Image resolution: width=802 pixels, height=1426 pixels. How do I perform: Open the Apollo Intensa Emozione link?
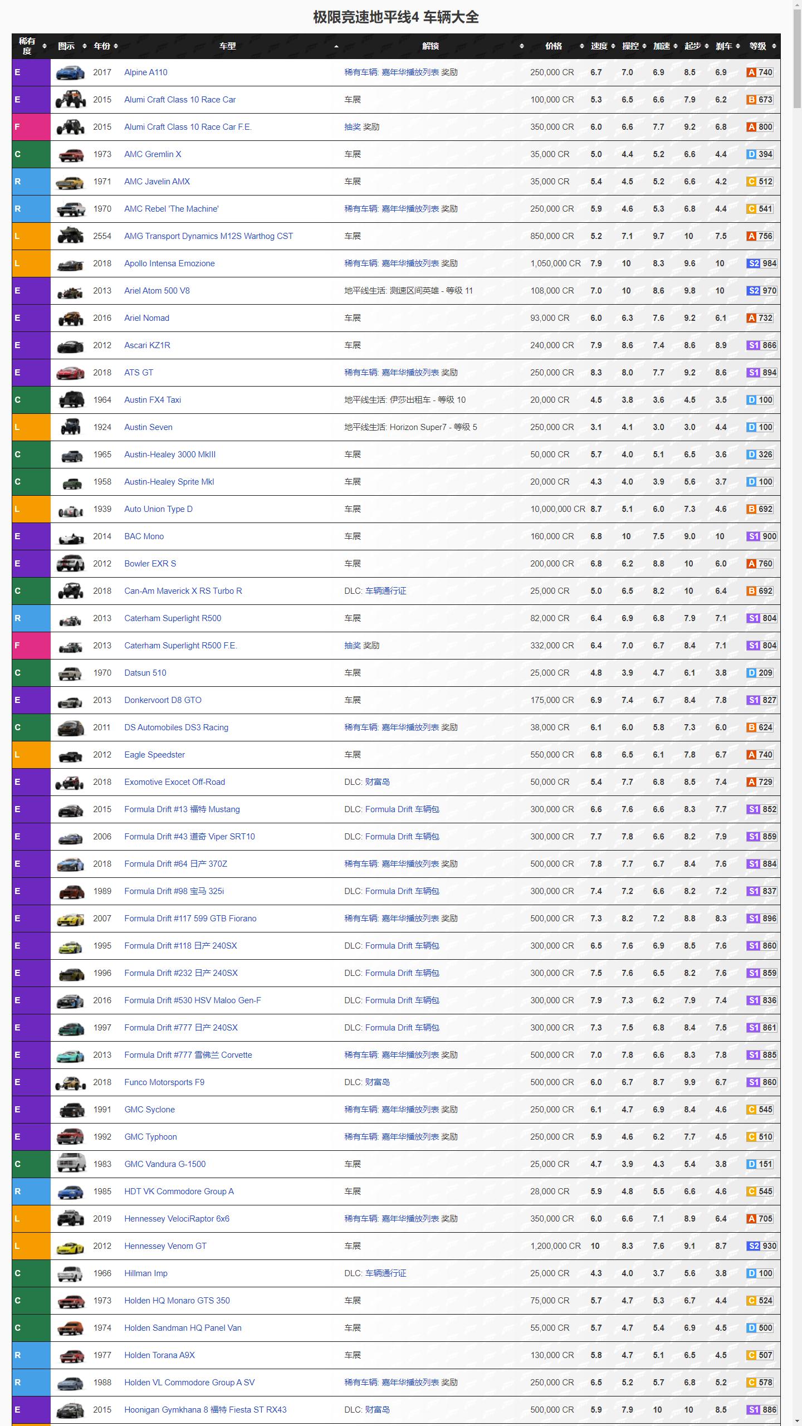coord(169,263)
